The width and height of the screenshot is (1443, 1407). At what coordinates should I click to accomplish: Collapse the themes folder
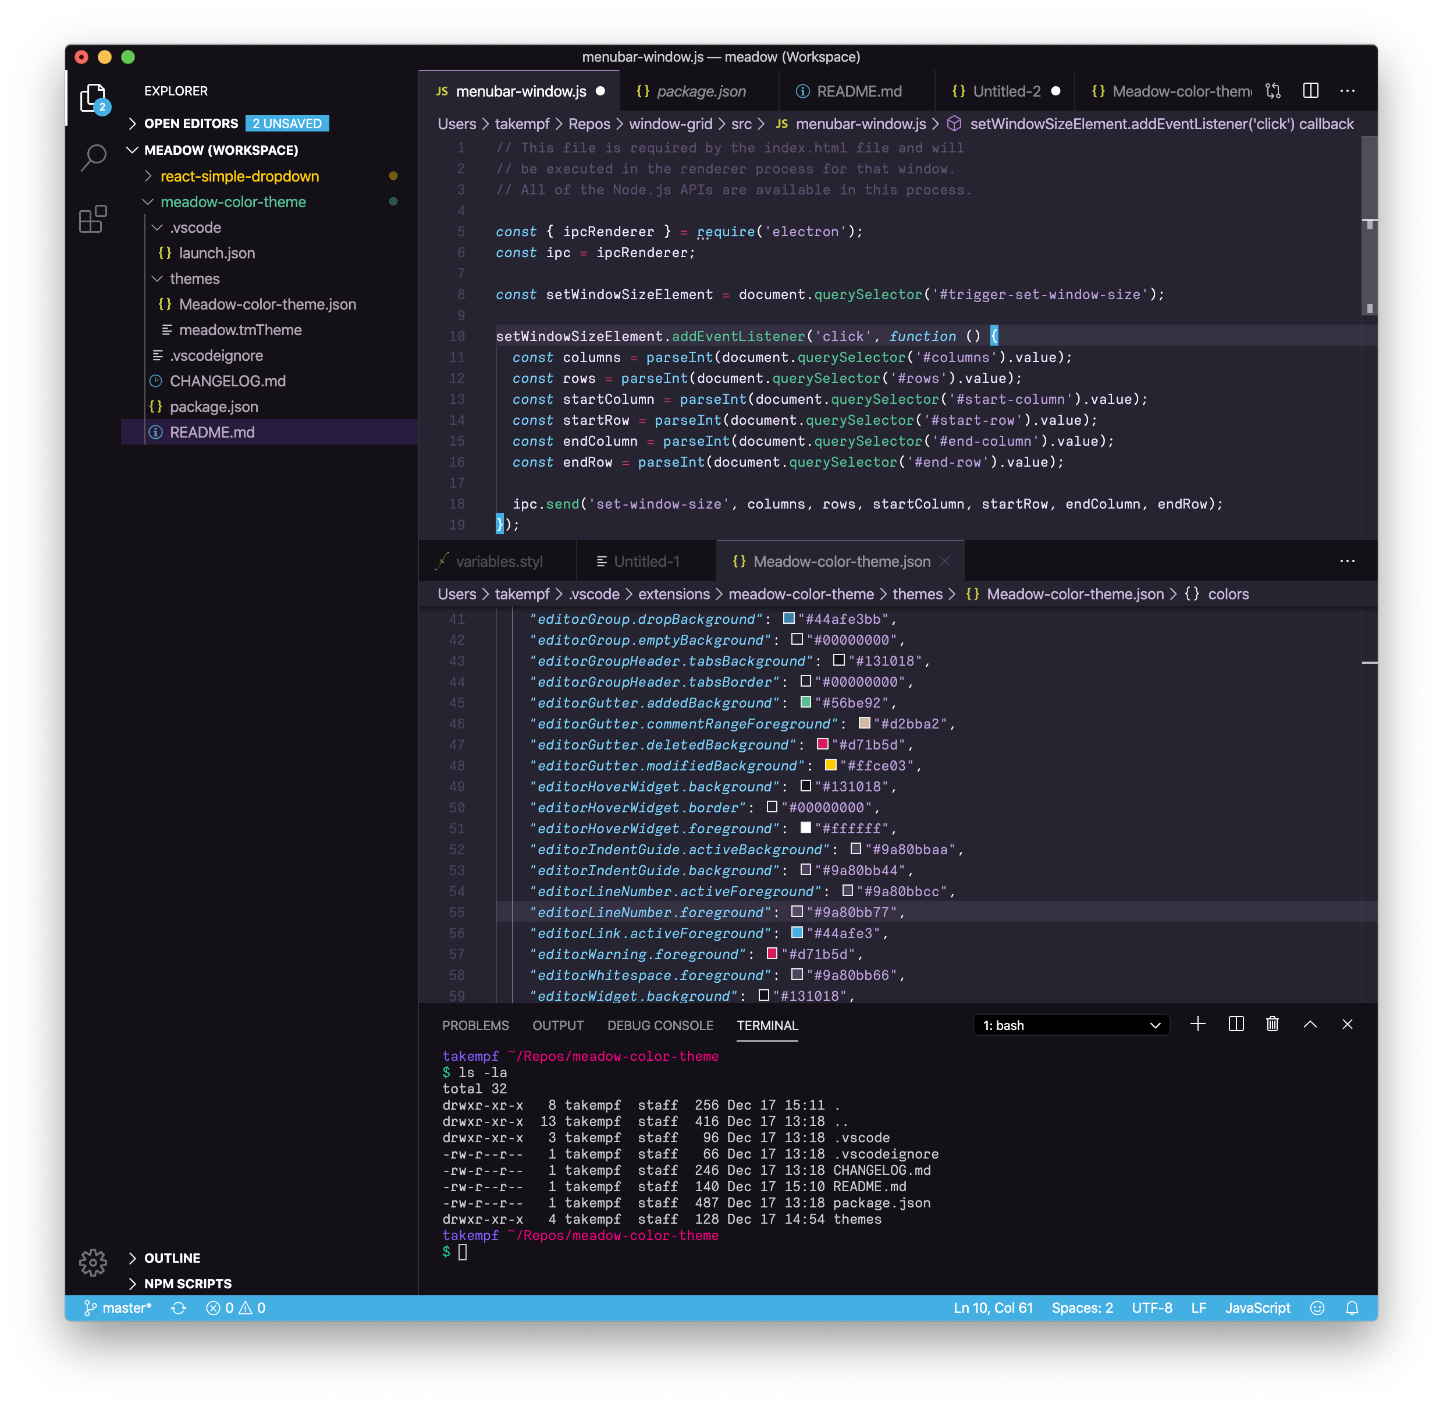194,279
